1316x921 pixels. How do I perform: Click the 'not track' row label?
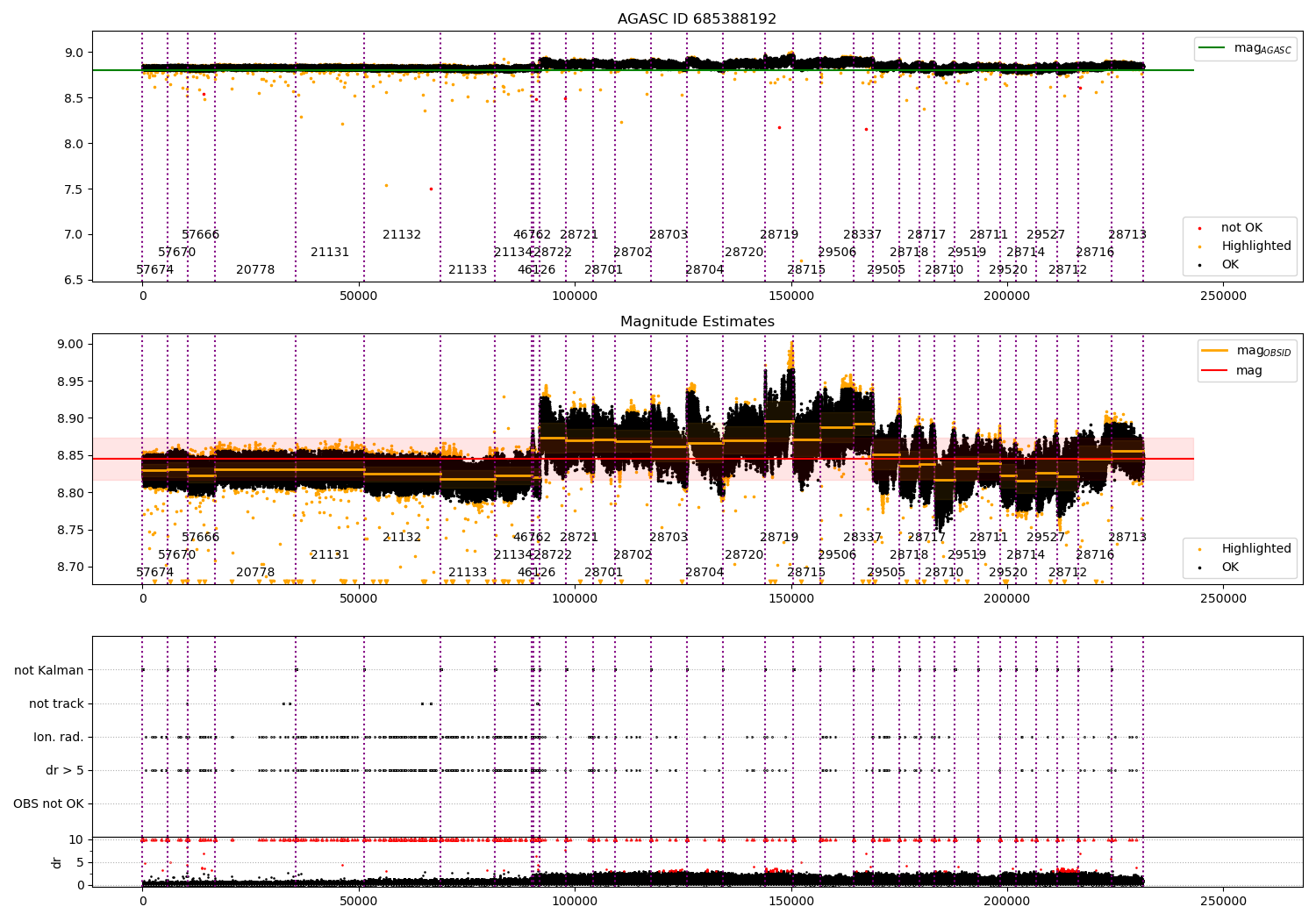pos(56,703)
